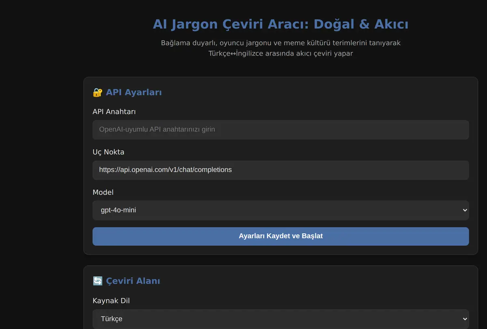
Task: Click the Uç Nokta label
Action: coord(108,152)
